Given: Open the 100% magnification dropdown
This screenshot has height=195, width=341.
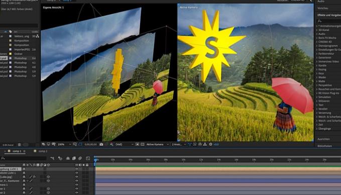Looking at the screenshot, I should tap(64, 144).
